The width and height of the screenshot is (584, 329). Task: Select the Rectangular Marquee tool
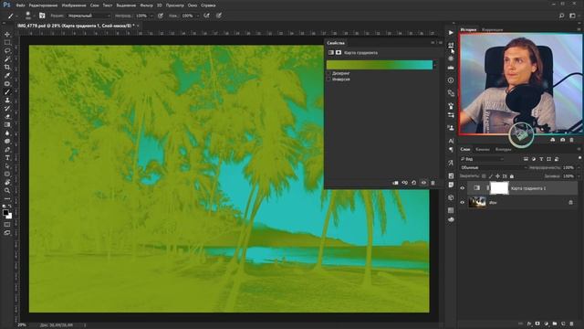pos(7,43)
